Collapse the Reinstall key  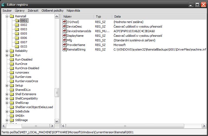tap(7, 16)
